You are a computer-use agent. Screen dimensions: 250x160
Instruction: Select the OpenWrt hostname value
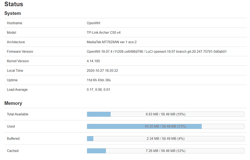93,23
